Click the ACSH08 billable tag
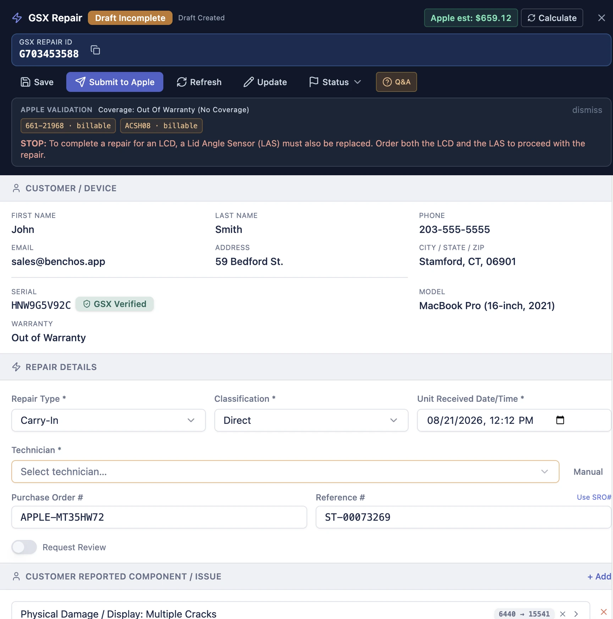Screen dimensions: 613x619 (x=161, y=126)
